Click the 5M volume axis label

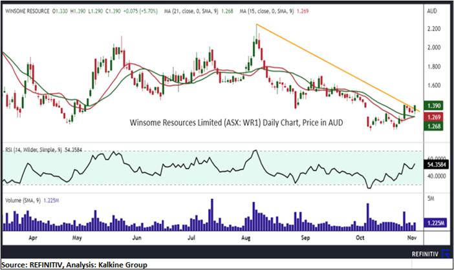pyautogui.click(x=431, y=198)
